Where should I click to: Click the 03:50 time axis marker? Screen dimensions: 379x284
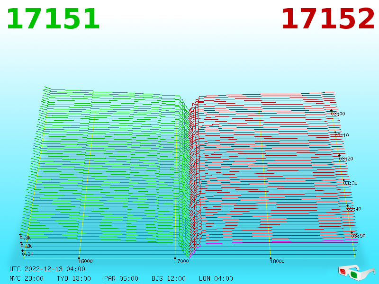tap(358, 235)
